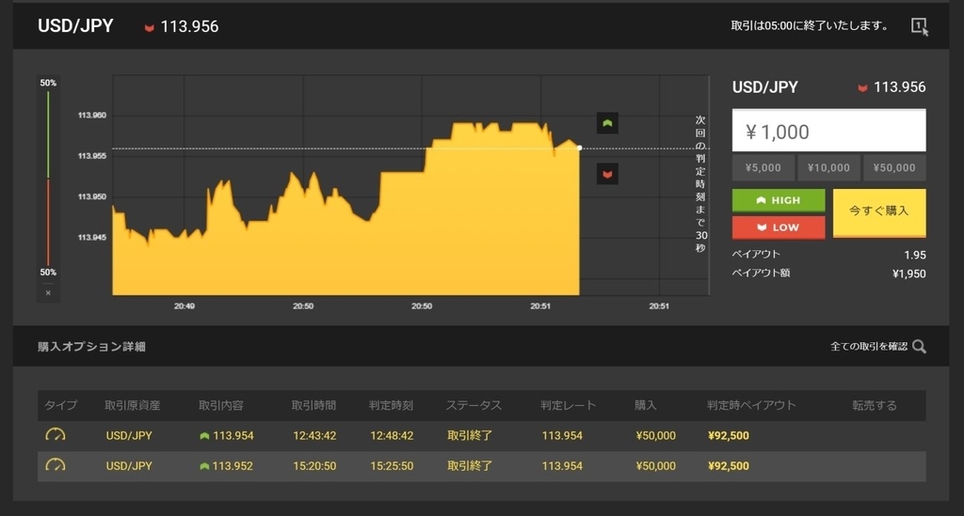
Task: Click the green-red sentiment percentage bar
Action: (48, 178)
